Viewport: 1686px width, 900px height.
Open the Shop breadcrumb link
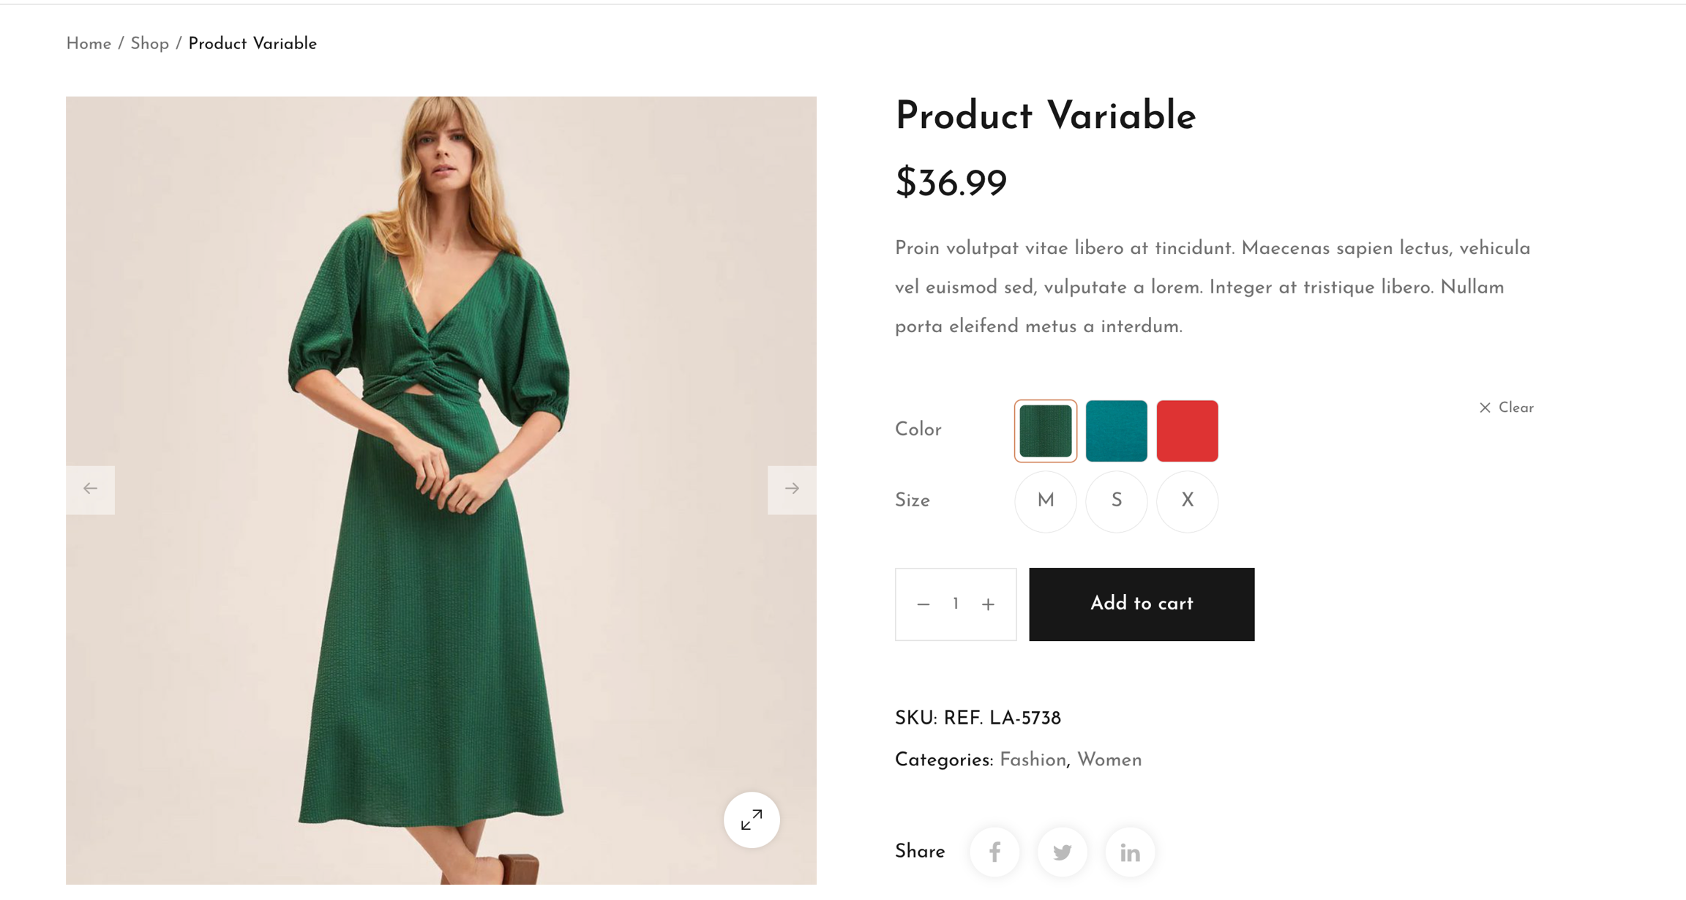point(149,44)
